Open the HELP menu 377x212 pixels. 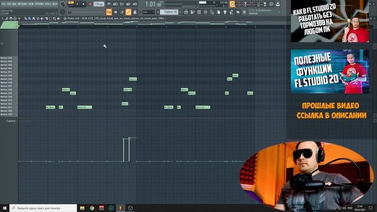[55, 4]
